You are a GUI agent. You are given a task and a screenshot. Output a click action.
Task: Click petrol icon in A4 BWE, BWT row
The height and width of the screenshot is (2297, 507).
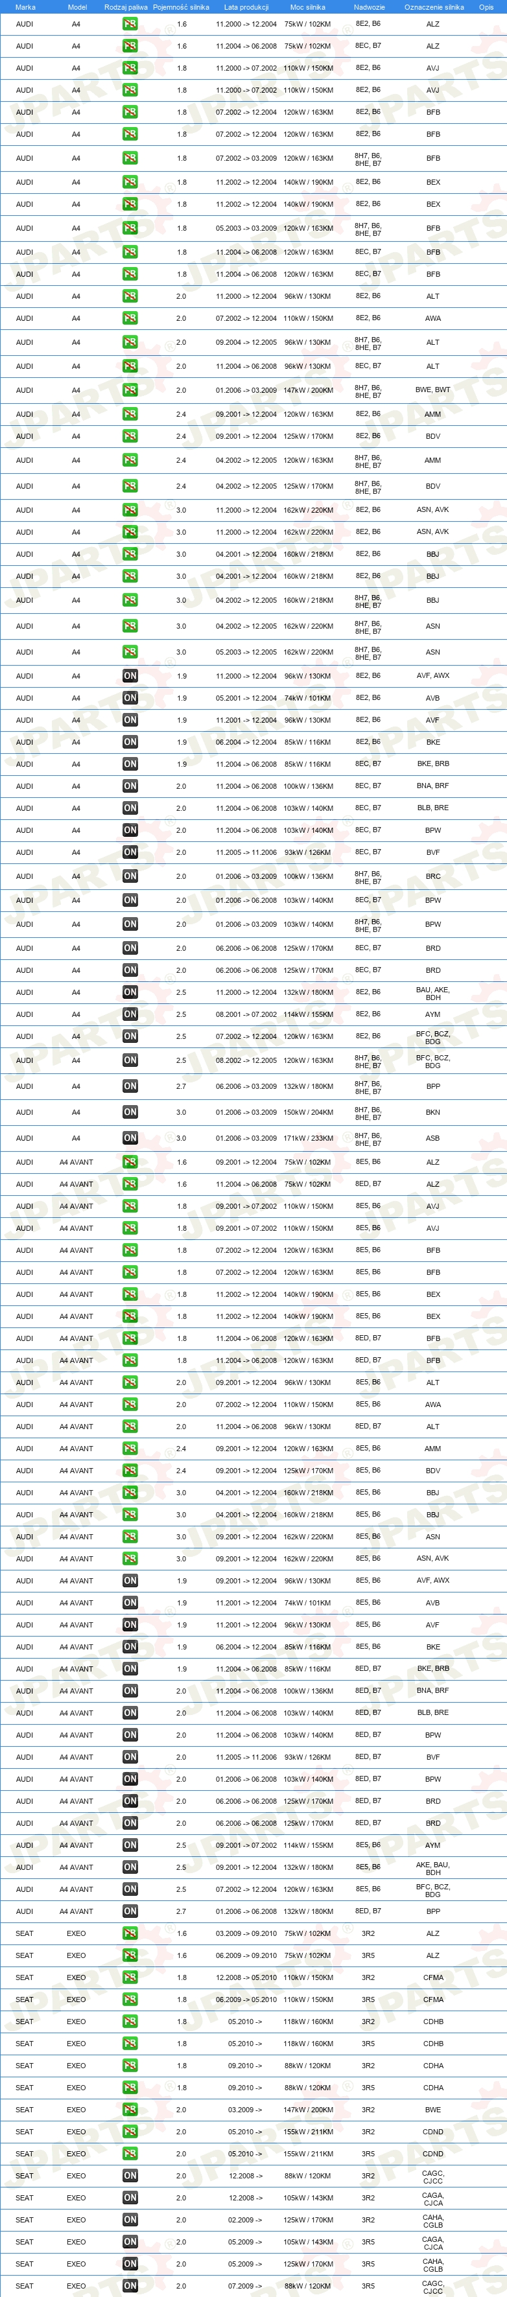130,391
